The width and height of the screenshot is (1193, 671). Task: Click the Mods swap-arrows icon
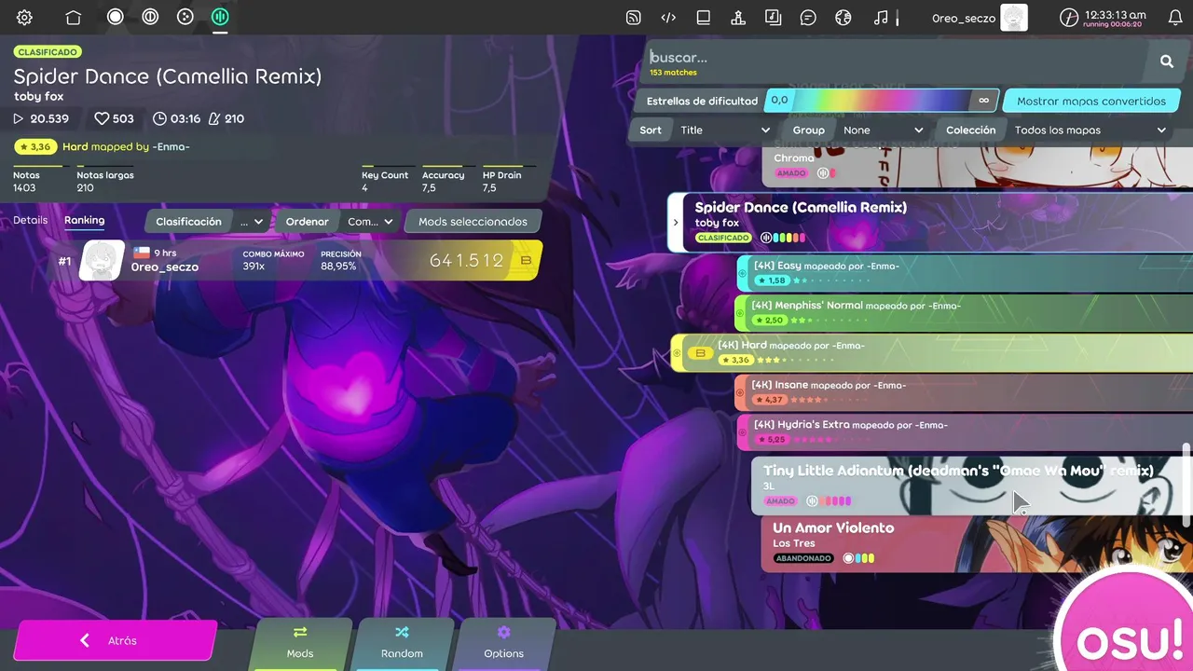[300, 633]
